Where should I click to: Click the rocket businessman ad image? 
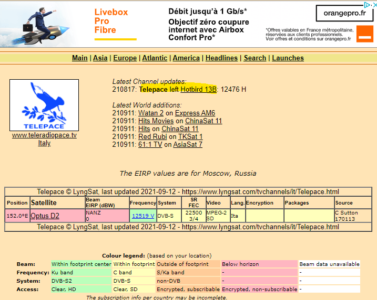(41, 26)
